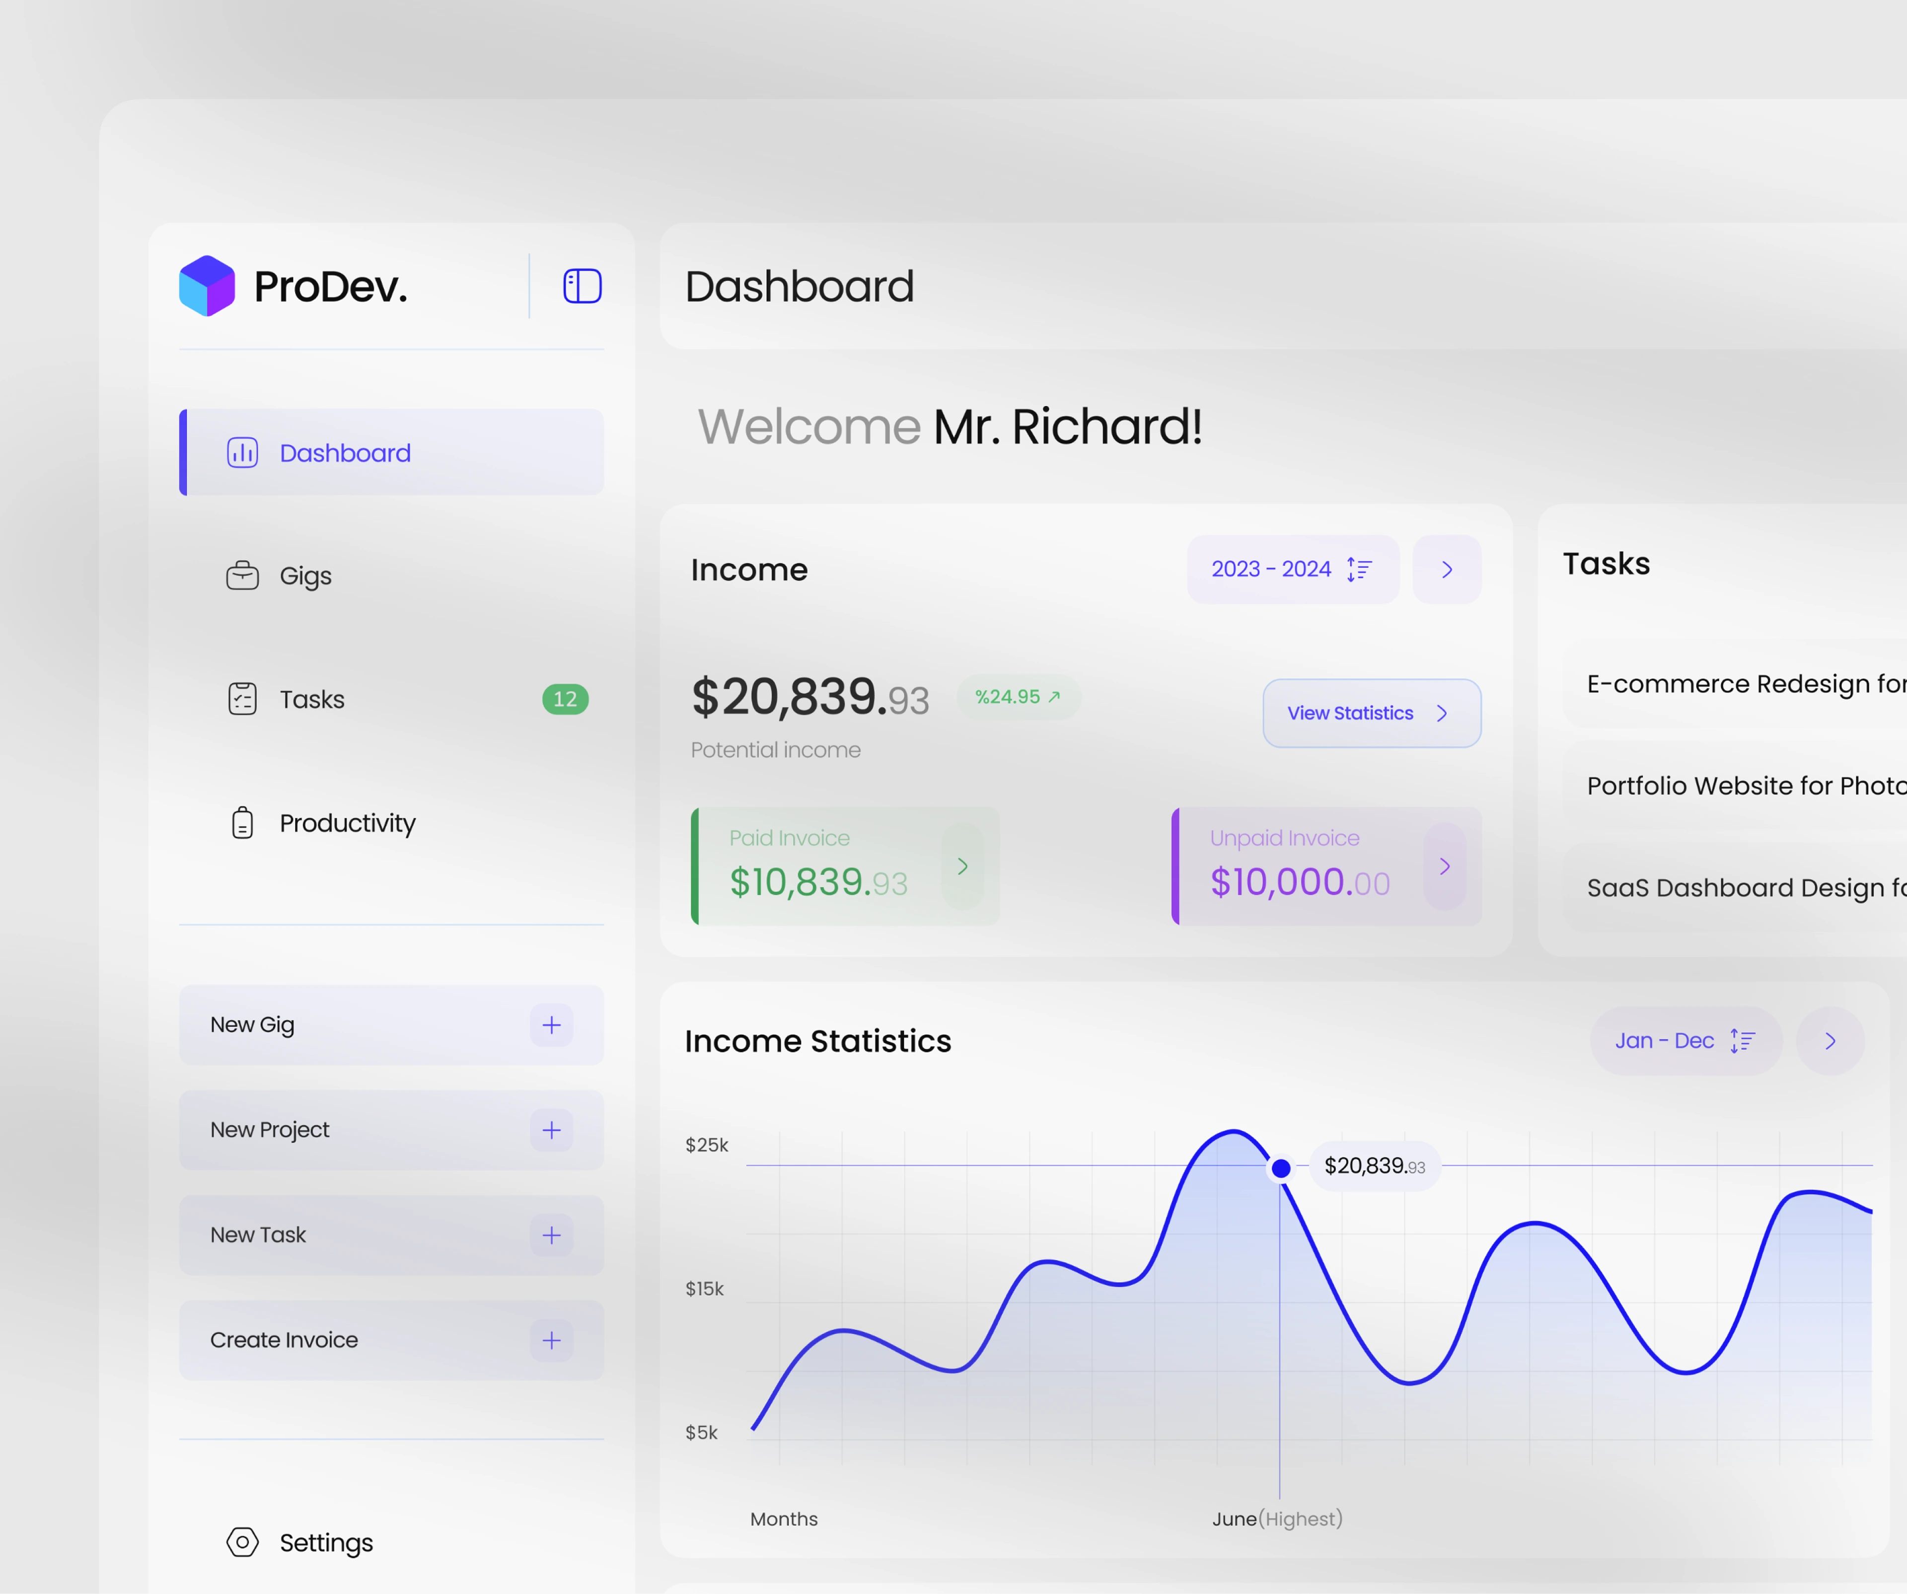Click the sort icon in Jan - Dec selector
This screenshot has height=1594, width=1907.
1742,1041
